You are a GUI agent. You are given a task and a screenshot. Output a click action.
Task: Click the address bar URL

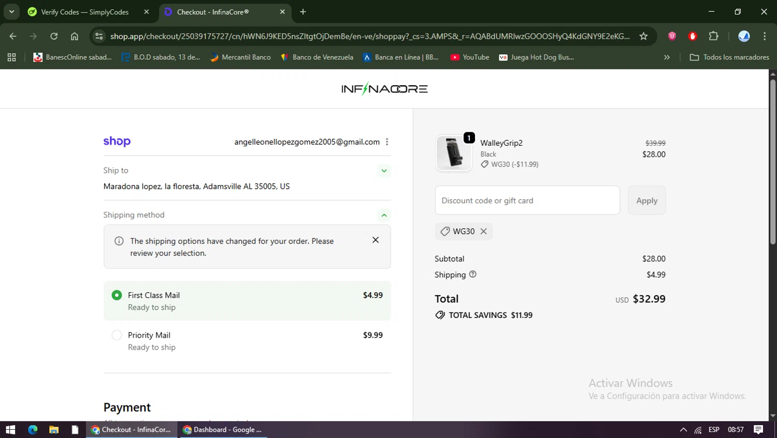click(370, 36)
